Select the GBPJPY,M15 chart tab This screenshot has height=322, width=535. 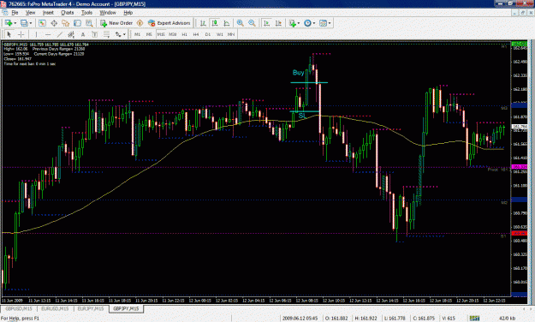pyautogui.click(x=126, y=308)
